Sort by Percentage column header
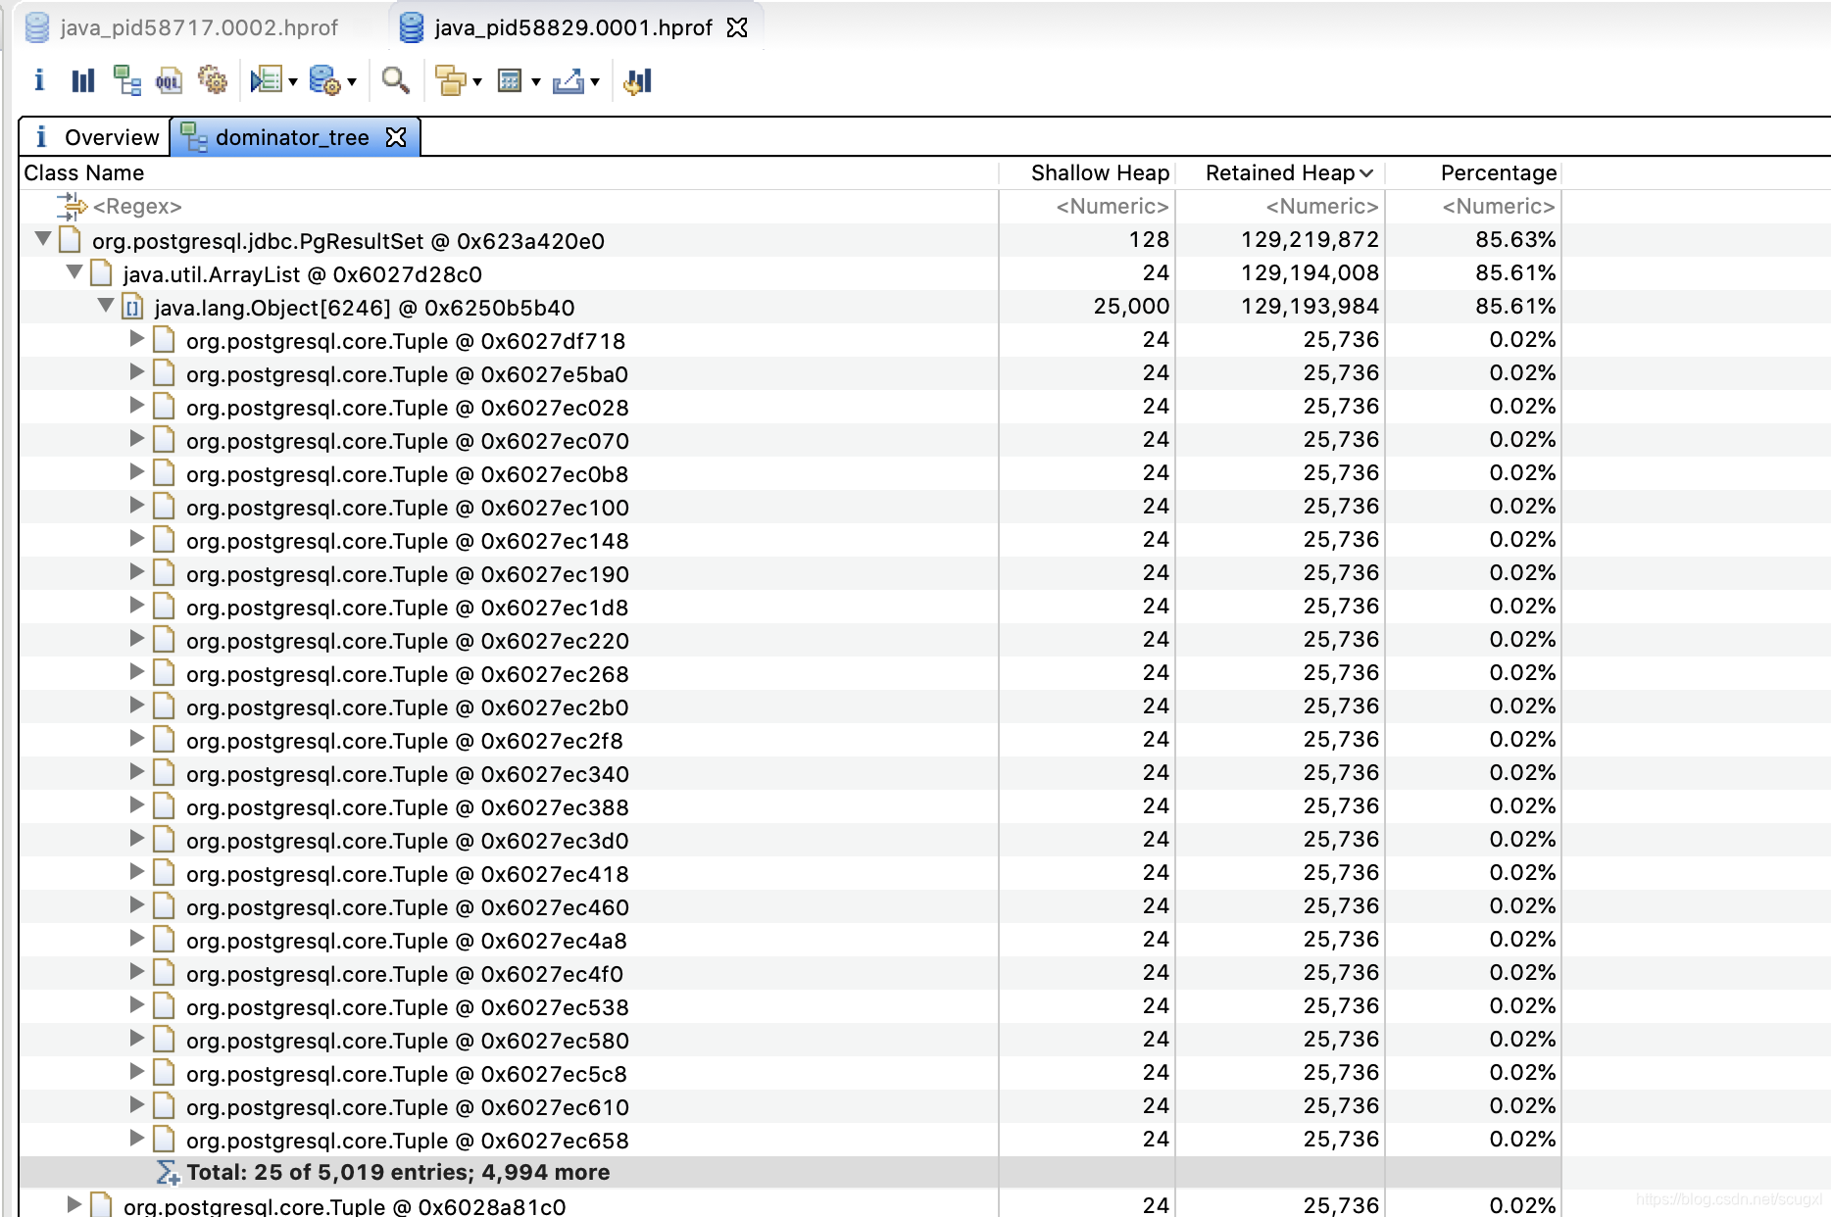This screenshot has width=1831, height=1217. pos(1473,172)
